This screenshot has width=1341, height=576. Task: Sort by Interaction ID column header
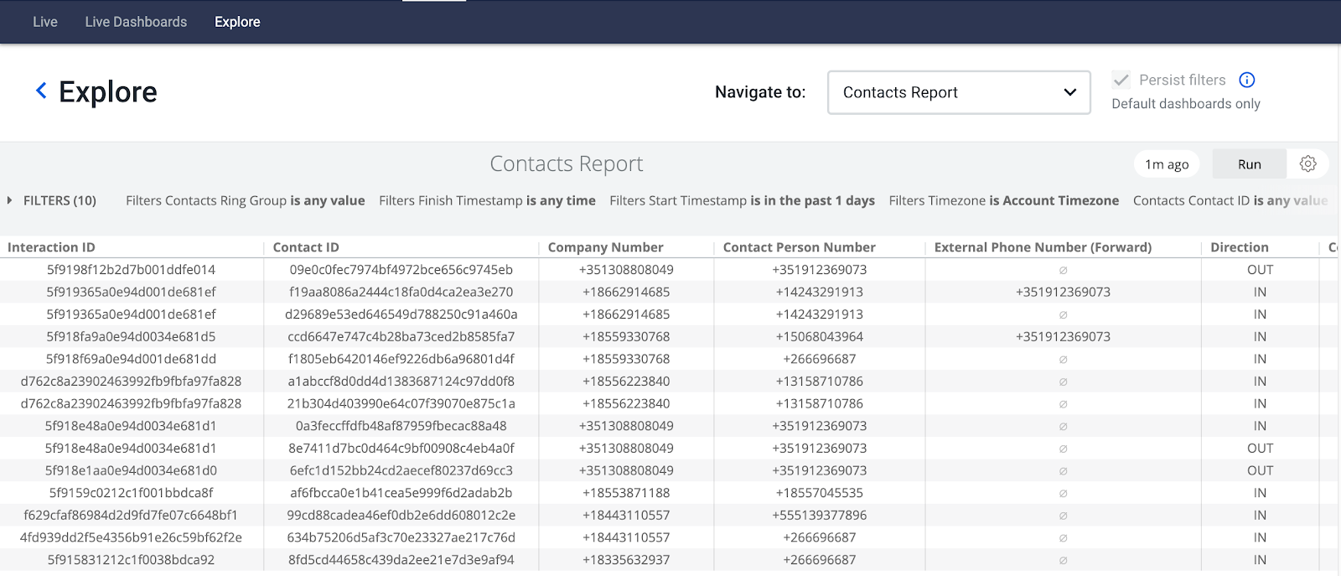tap(51, 247)
